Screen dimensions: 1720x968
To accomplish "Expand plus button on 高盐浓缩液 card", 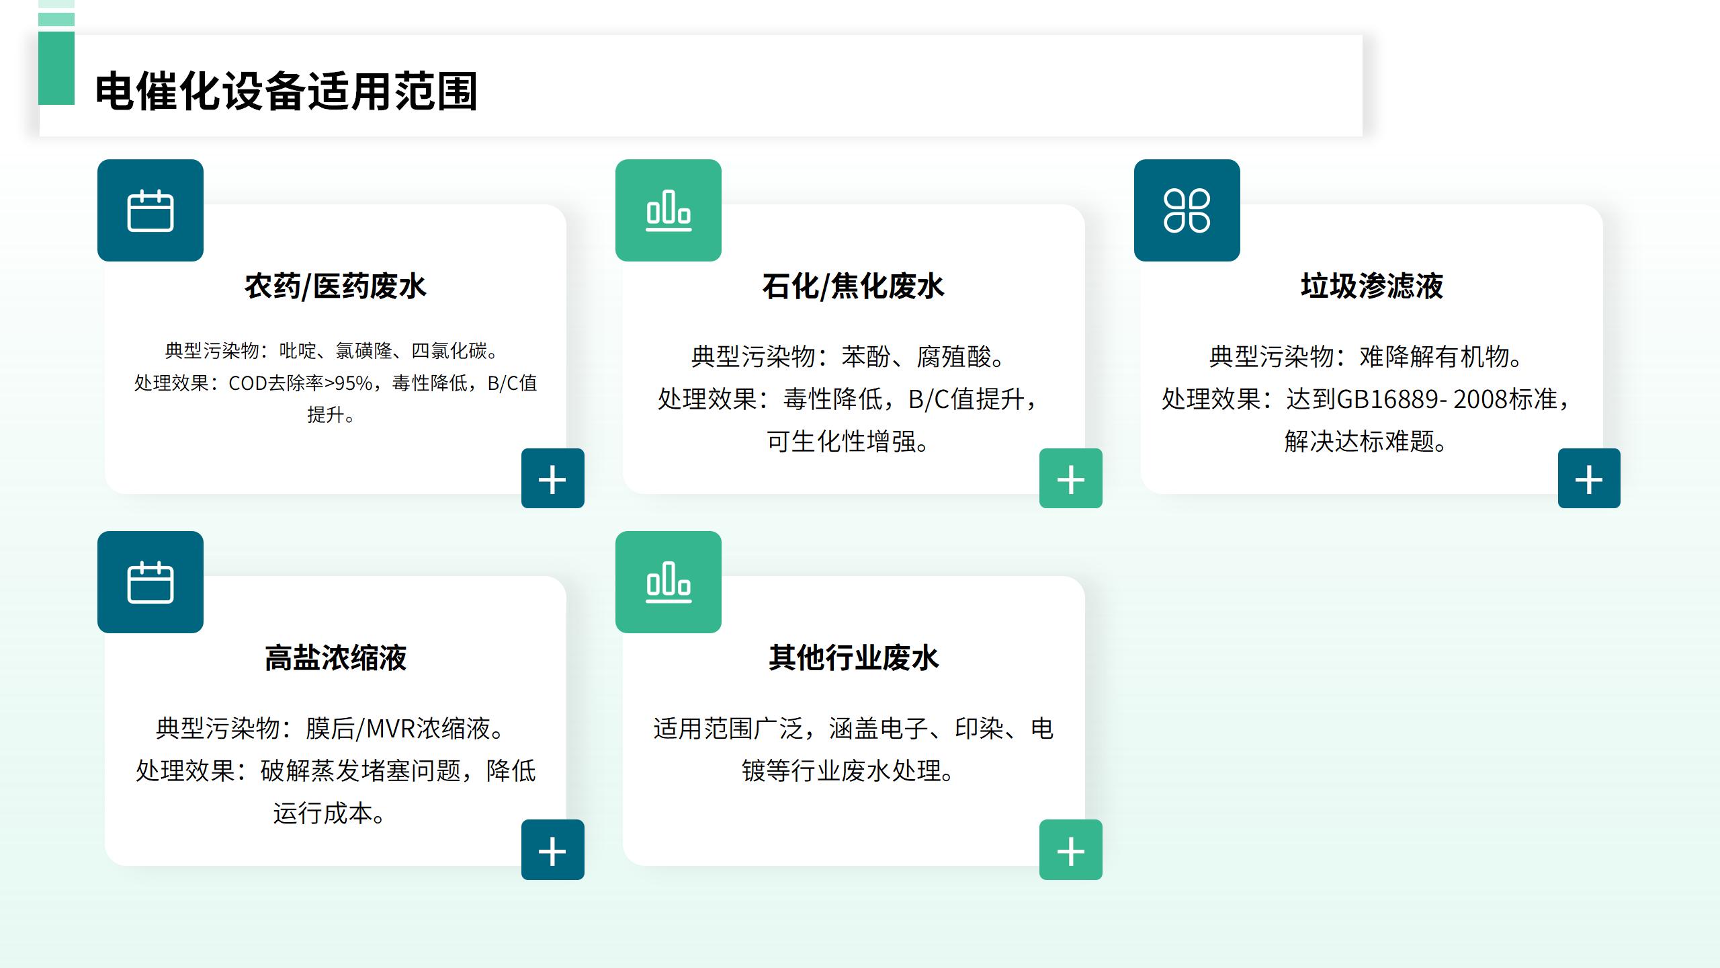I will pos(552,850).
